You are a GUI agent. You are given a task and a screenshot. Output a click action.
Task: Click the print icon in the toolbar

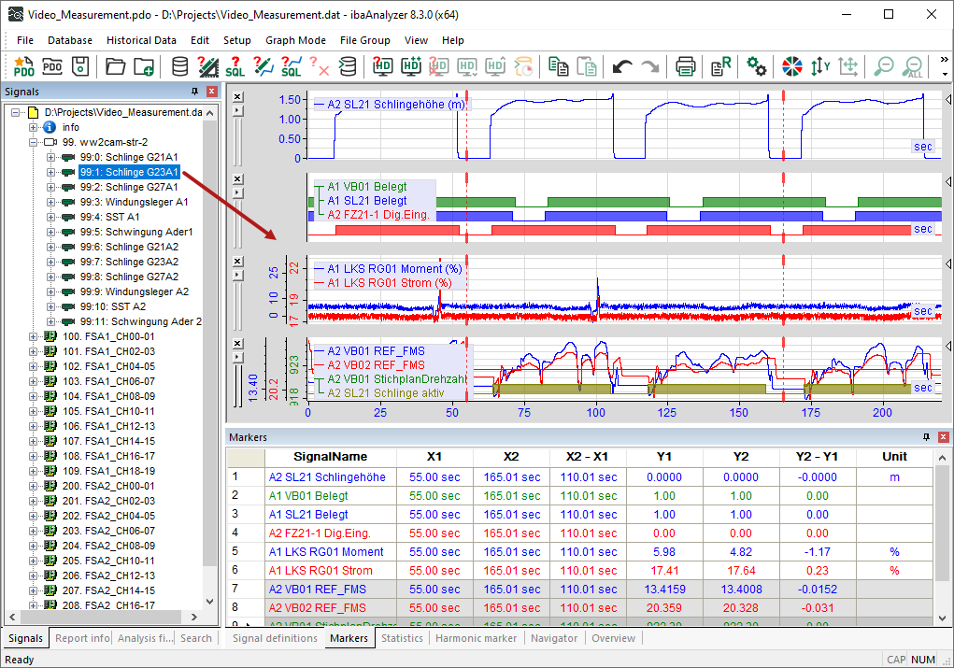(x=686, y=66)
